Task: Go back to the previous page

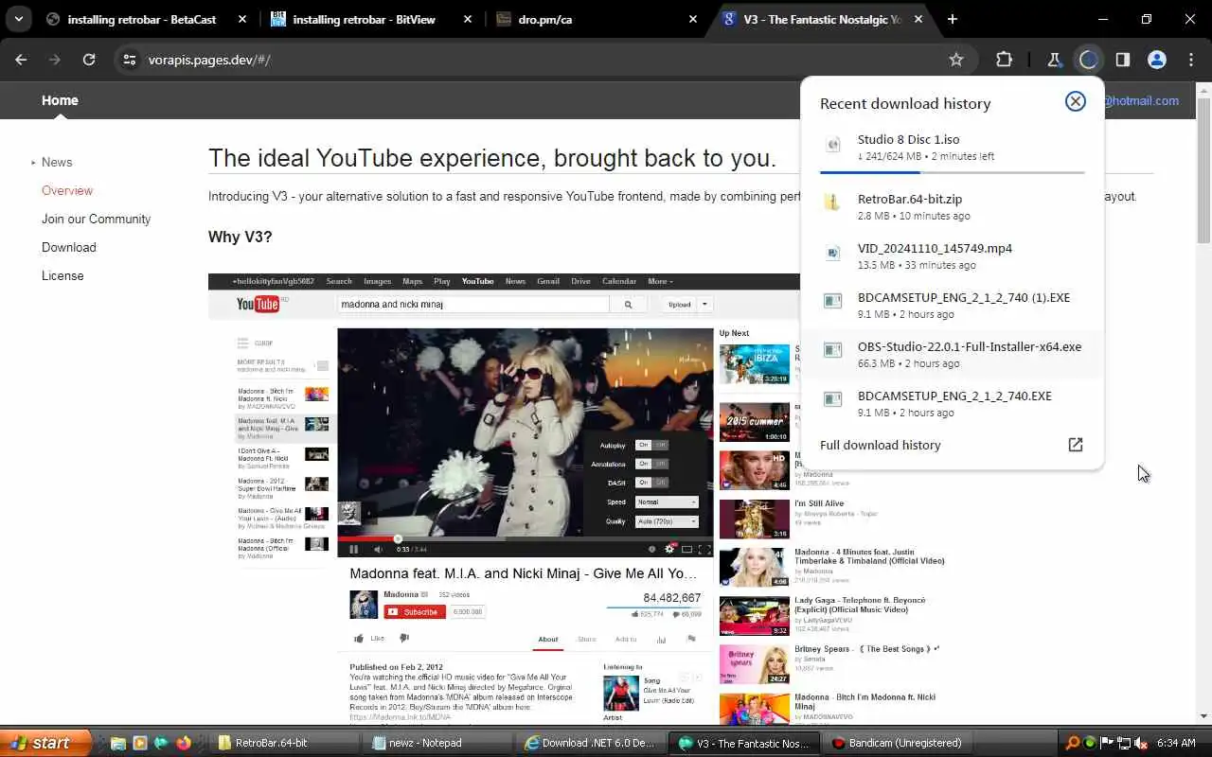Action: click(x=21, y=60)
